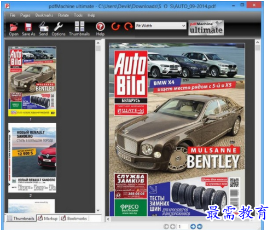Rotate page counterclockwise with the orange arrow

coord(115,26)
